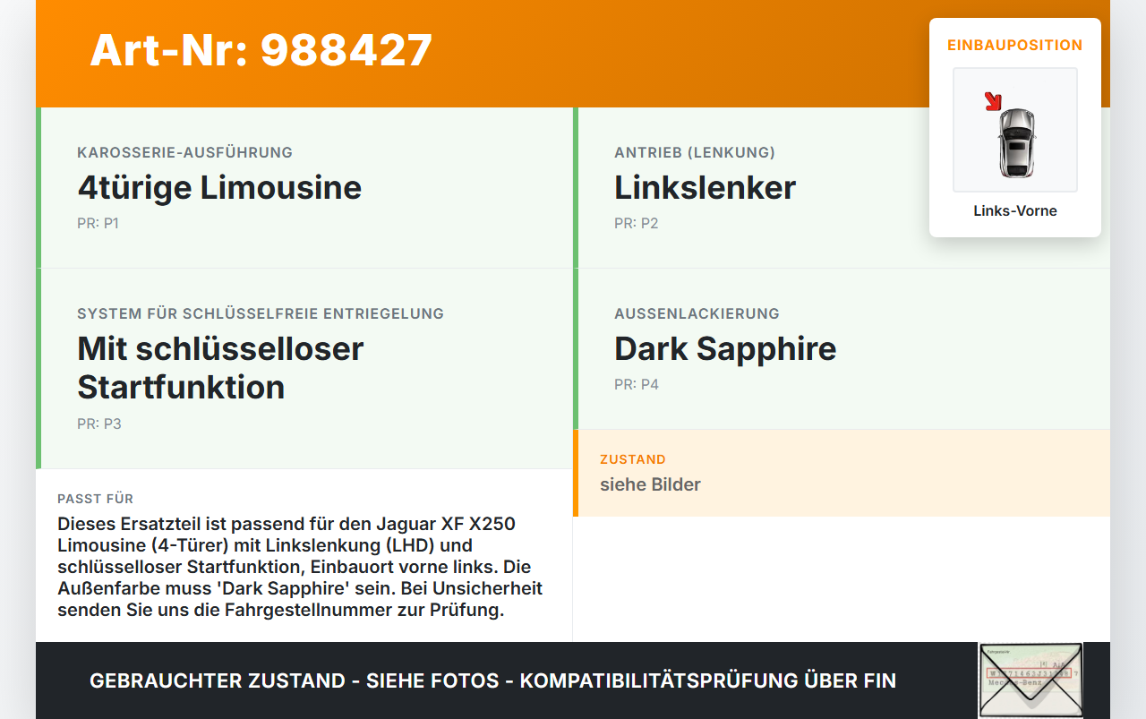Image resolution: width=1146 pixels, height=719 pixels.
Task: Click the PR: P3 code
Action: pos(98,424)
